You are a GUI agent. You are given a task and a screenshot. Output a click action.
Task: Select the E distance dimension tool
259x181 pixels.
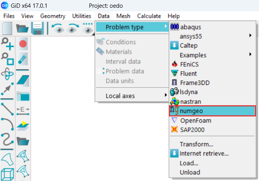23,111
